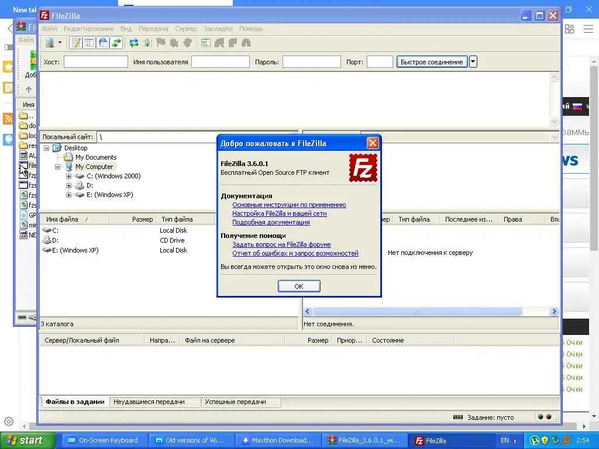Screen dimensions: 599x449
Task: Click the Имя пользователя input field
Action: pos(221,62)
